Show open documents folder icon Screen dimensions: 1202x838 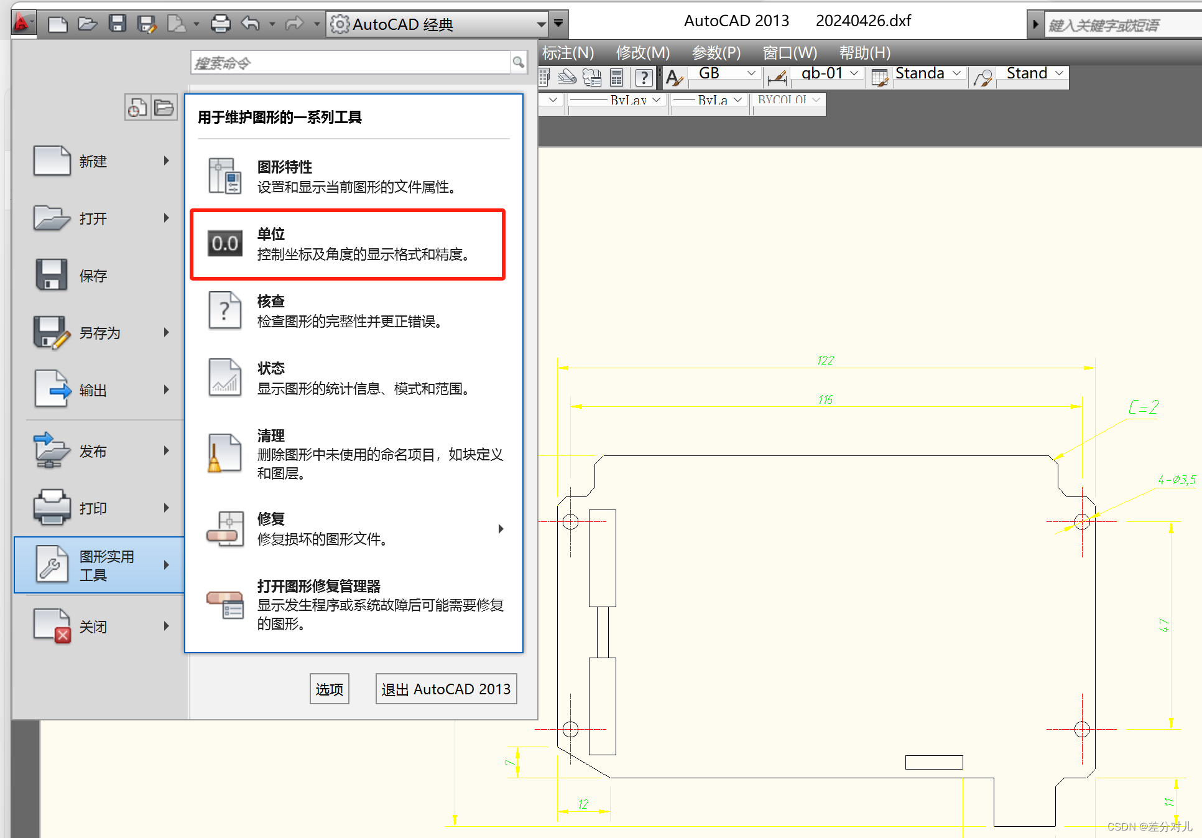click(164, 108)
